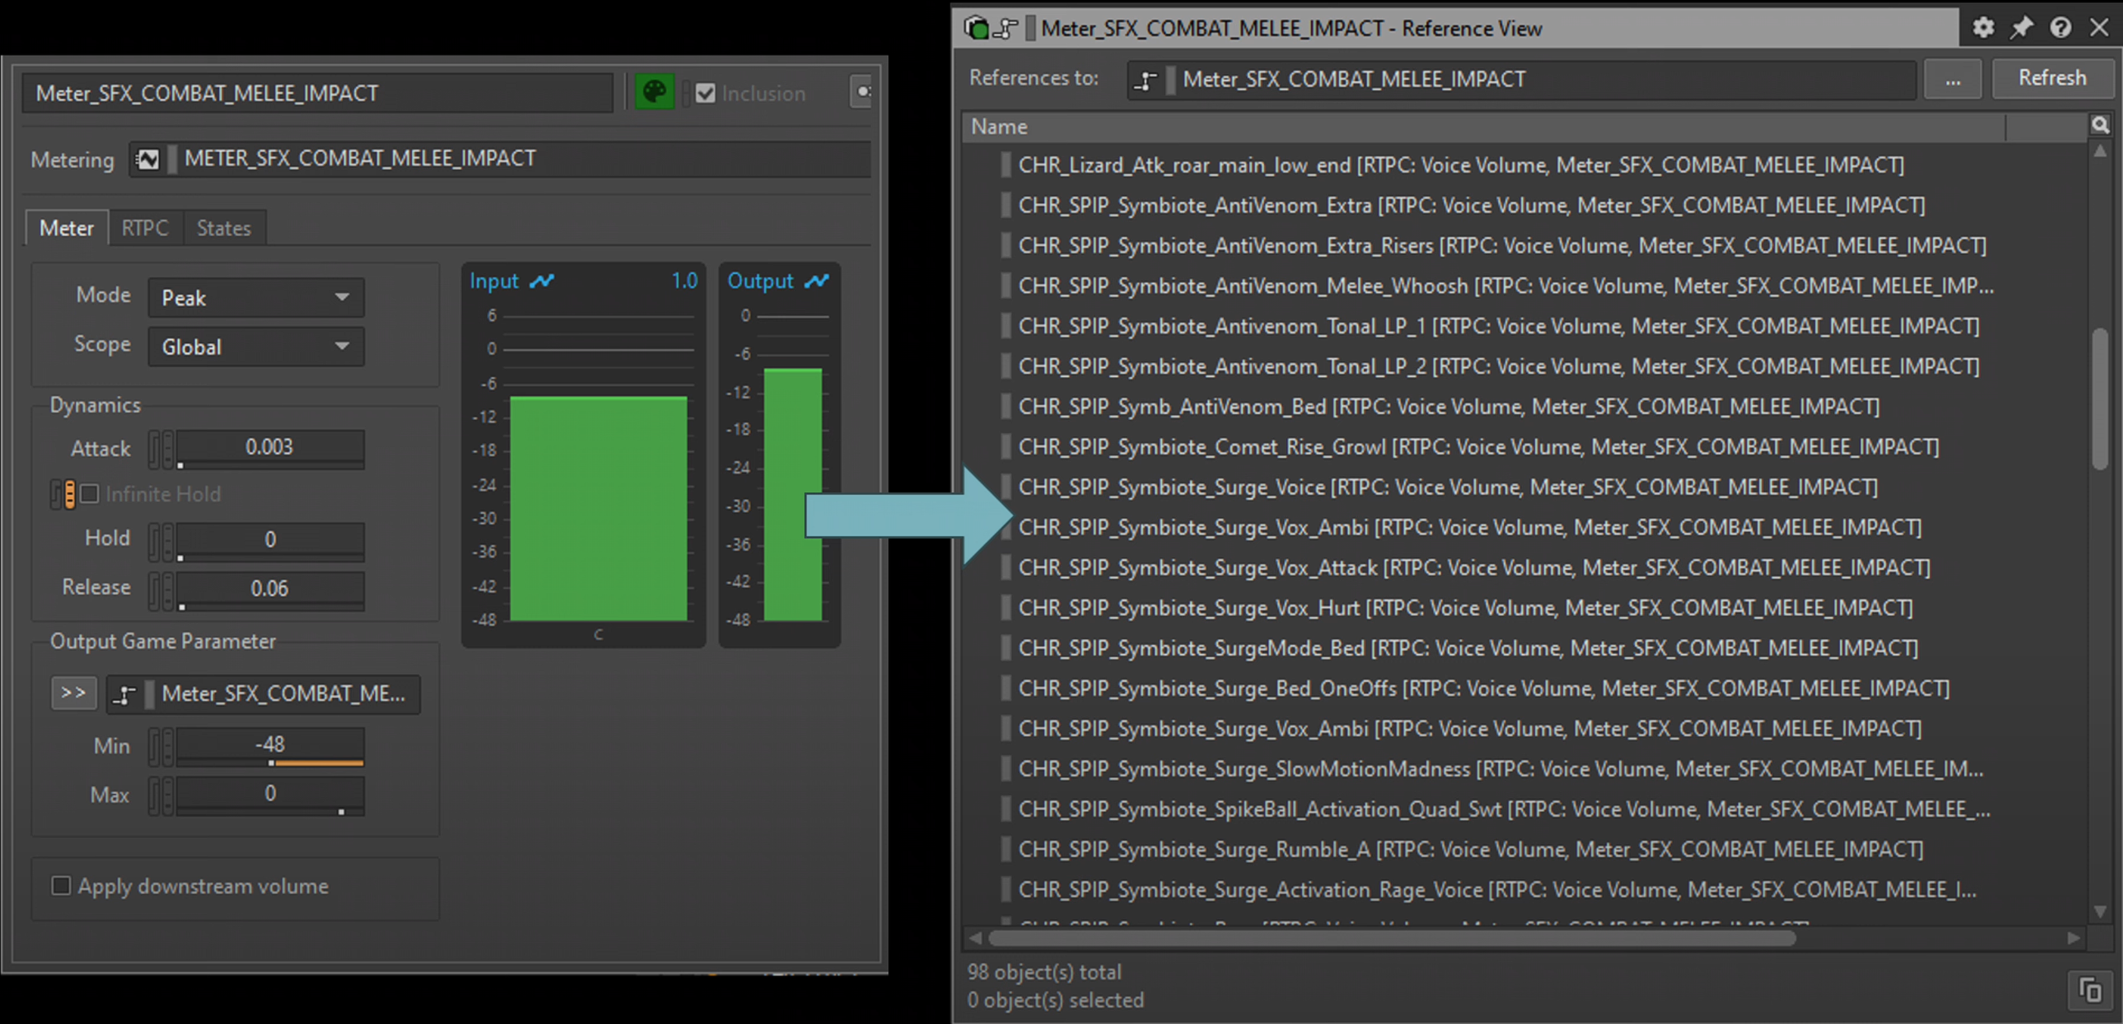Screen dimensions: 2123x1024
Task: Switch to the States tab
Action: 223,228
